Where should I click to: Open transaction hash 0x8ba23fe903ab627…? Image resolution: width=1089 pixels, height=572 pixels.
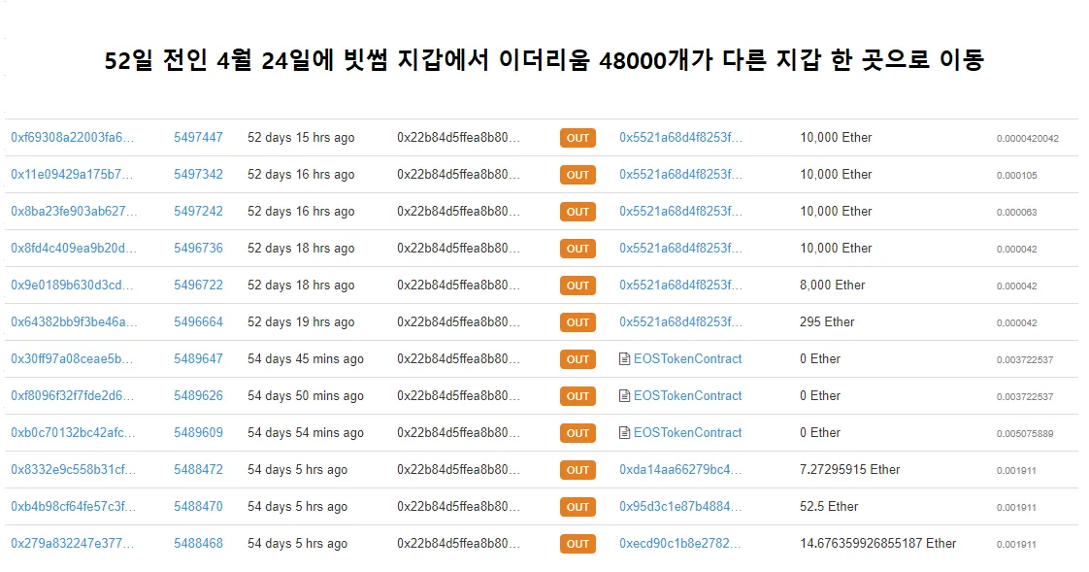[x=74, y=212]
